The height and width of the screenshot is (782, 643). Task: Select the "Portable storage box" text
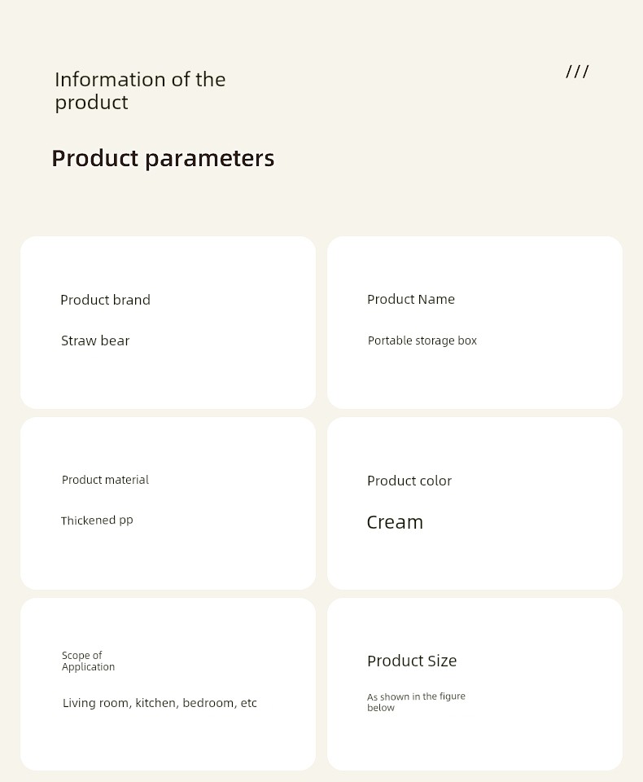(422, 340)
